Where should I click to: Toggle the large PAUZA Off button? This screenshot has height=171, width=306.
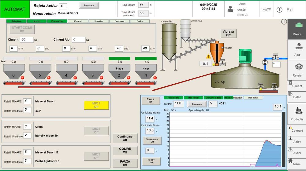pos(125,163)
